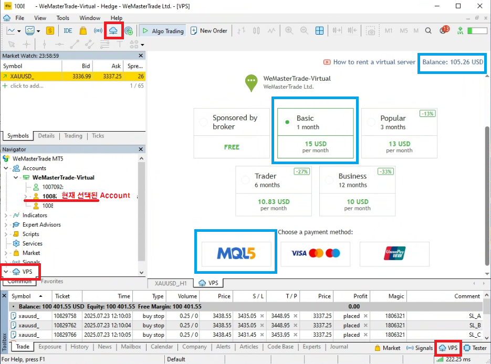Open the VPS cloud toolbar icon
Screen dimensions: 491x364
pos(113,30)
